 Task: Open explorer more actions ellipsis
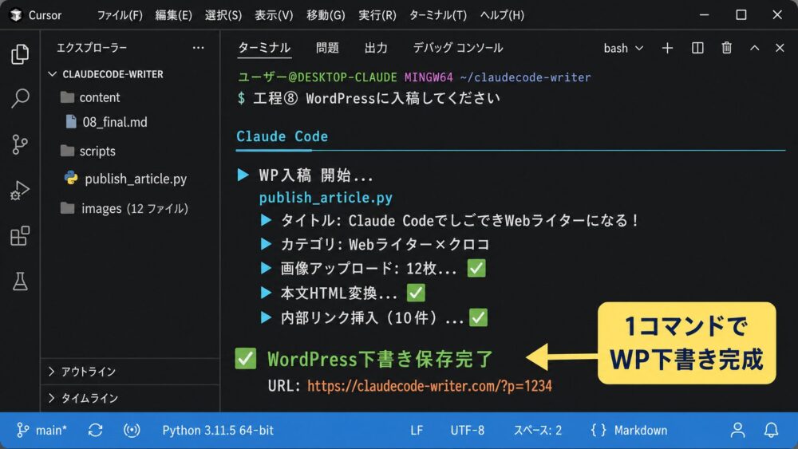click(x=199, y=48)
